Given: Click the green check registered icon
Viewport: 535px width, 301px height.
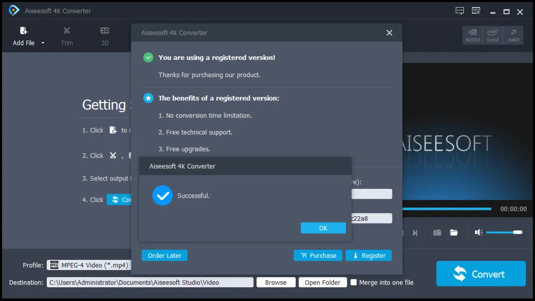Looking at the screenshot, I should [148, 57].
